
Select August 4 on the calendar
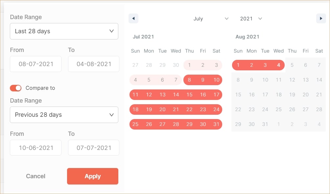278,65
